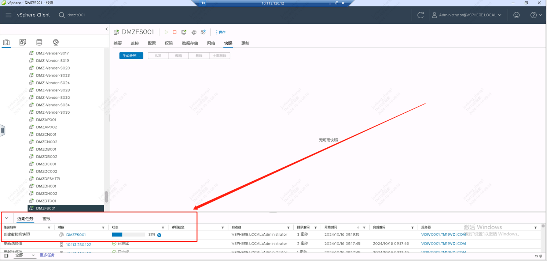
Task: Toggle column picker in the tasks panel
Action: [6, 256]
